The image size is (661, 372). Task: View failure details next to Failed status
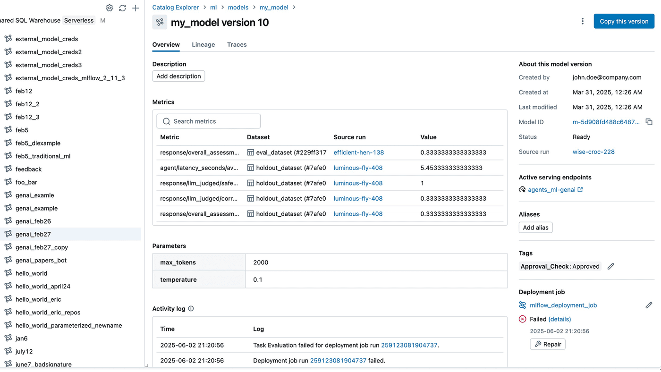[x=559, y=319]
